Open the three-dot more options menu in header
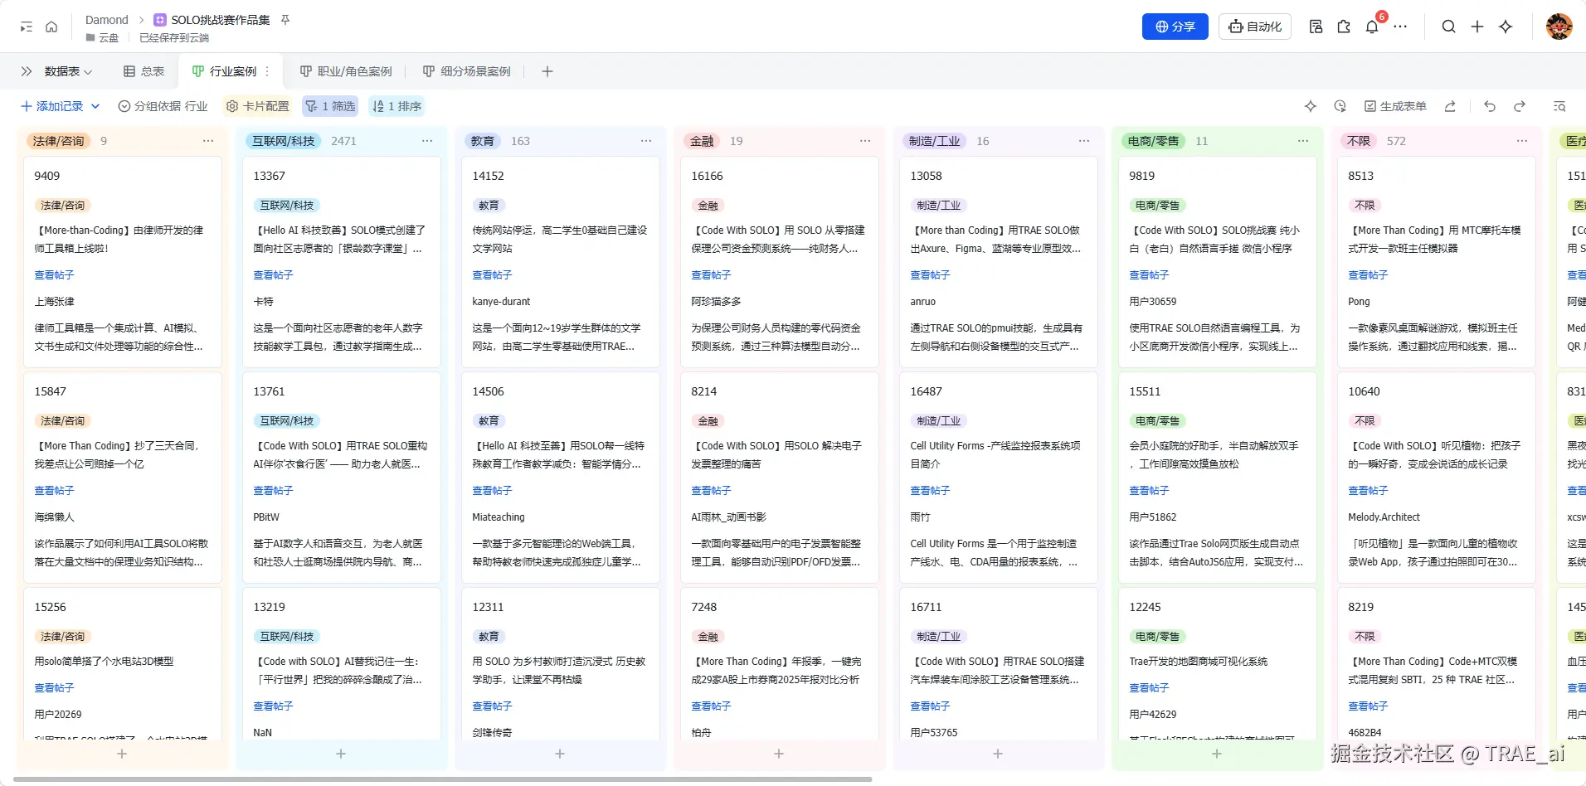The image size is (1586, 786). click(1400, 27)
